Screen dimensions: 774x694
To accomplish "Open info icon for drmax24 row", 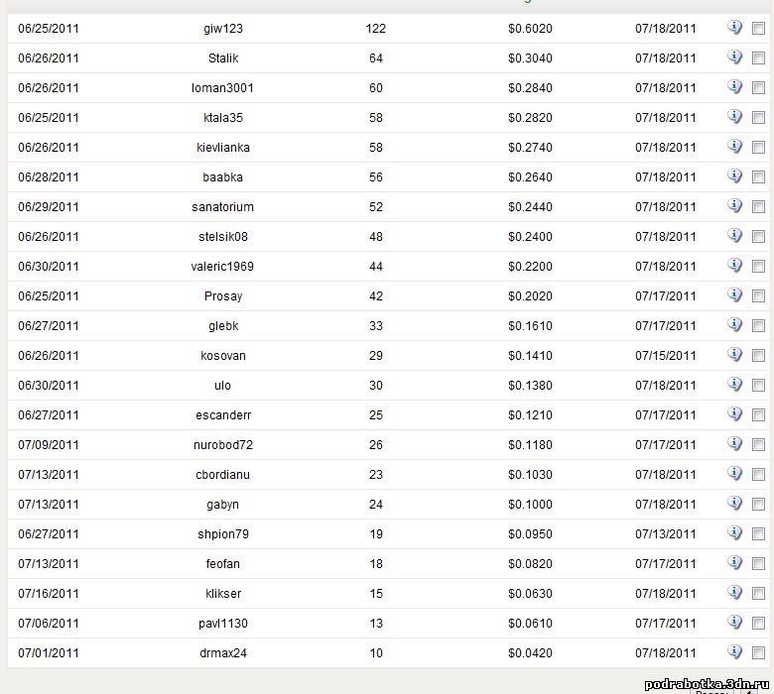I will pyautogui.click(x=734, y=652).
